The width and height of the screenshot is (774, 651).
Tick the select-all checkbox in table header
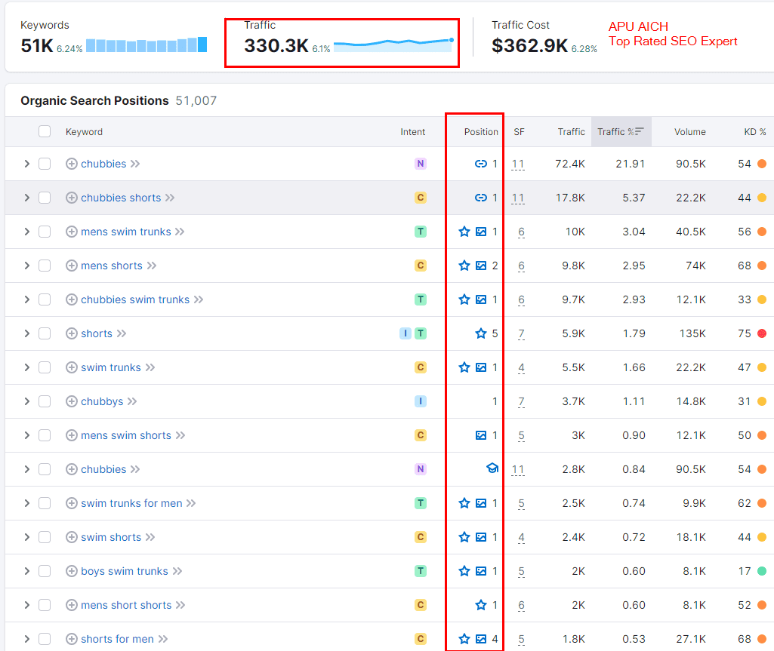45,131
